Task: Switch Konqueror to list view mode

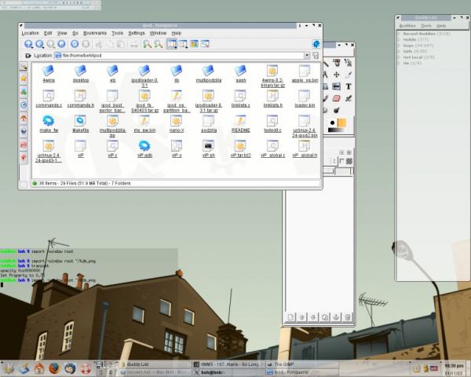Action: pos(183,44)
